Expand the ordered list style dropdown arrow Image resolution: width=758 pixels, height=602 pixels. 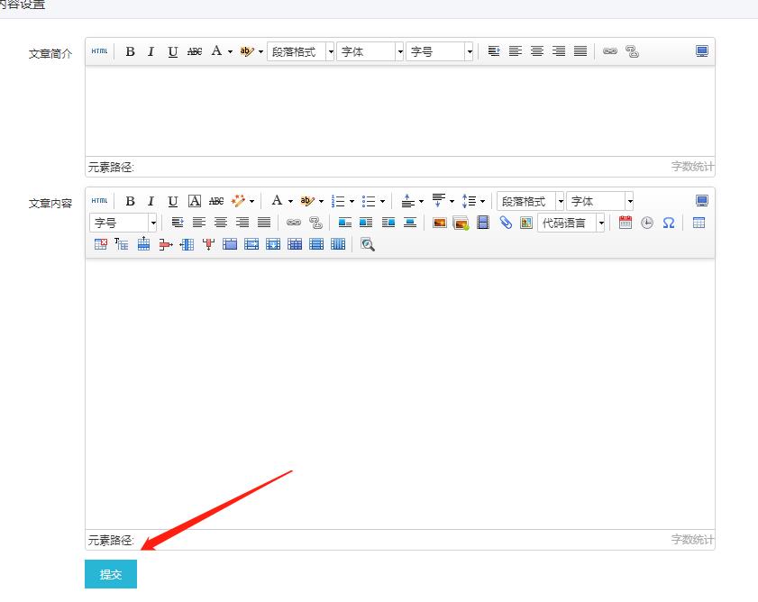tap(352, 201)
